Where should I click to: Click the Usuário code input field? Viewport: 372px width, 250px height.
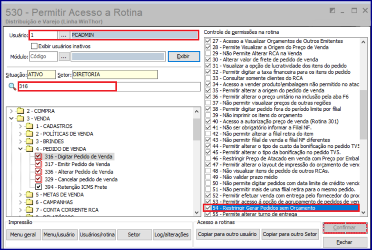43,35
